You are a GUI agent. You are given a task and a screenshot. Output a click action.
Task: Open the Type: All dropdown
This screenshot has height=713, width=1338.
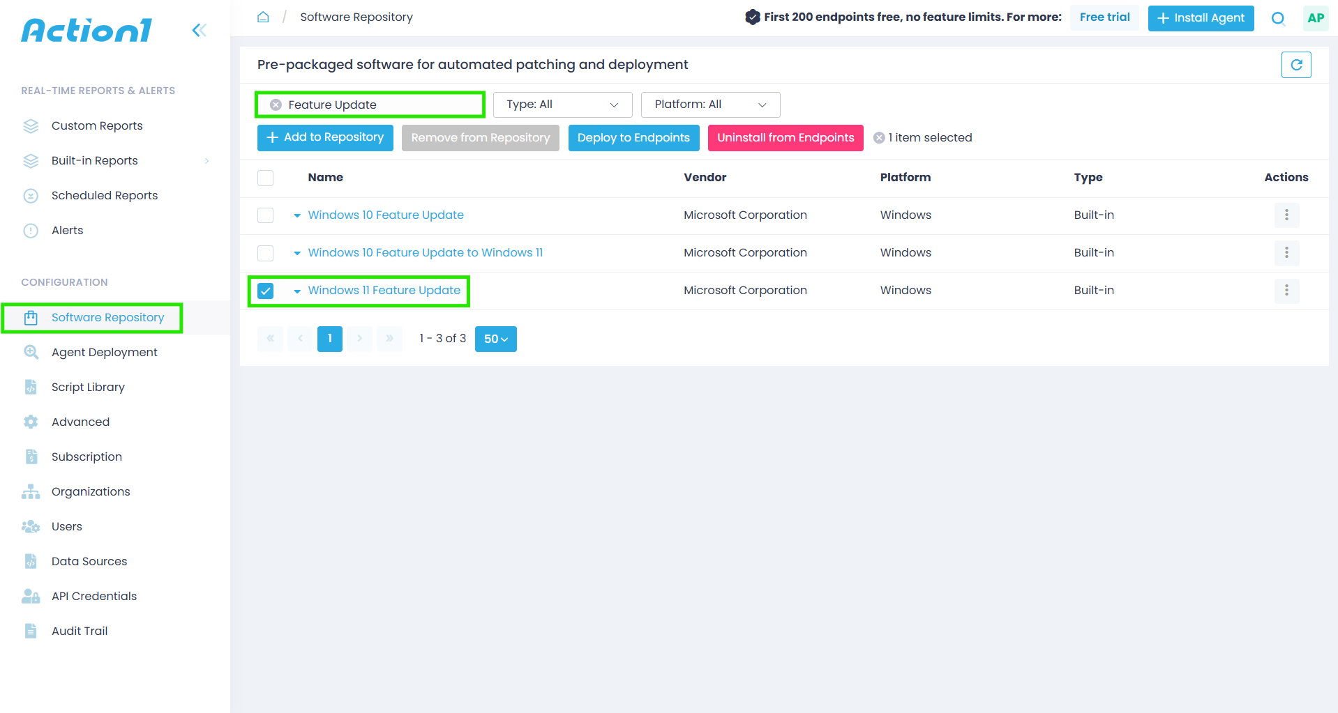562,105
